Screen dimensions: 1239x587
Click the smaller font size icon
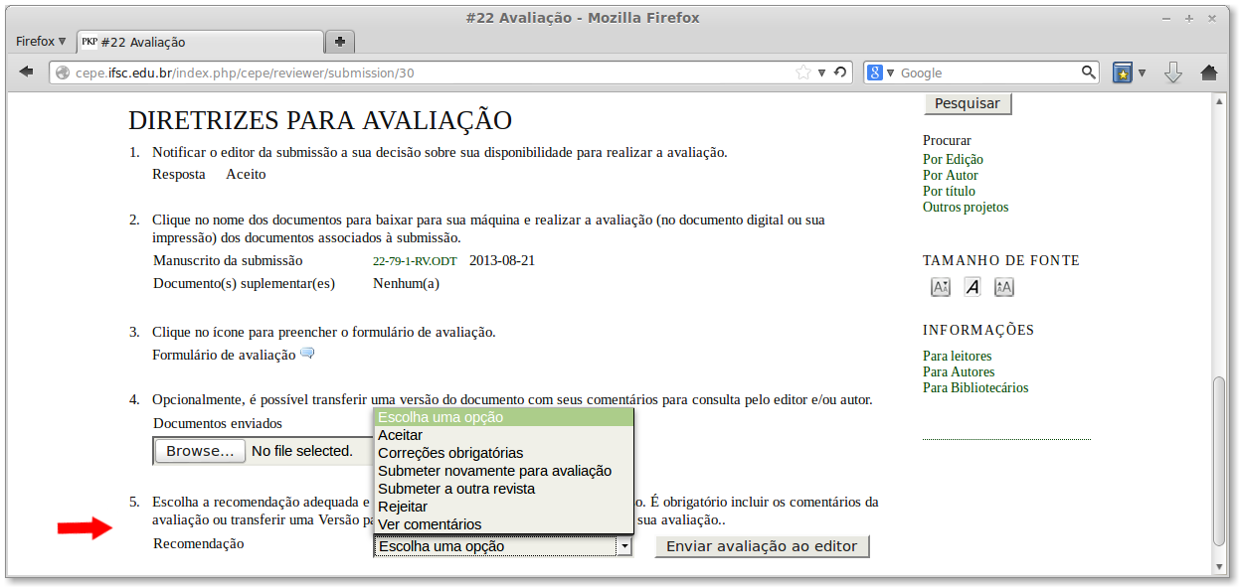(x=941, y=287)
